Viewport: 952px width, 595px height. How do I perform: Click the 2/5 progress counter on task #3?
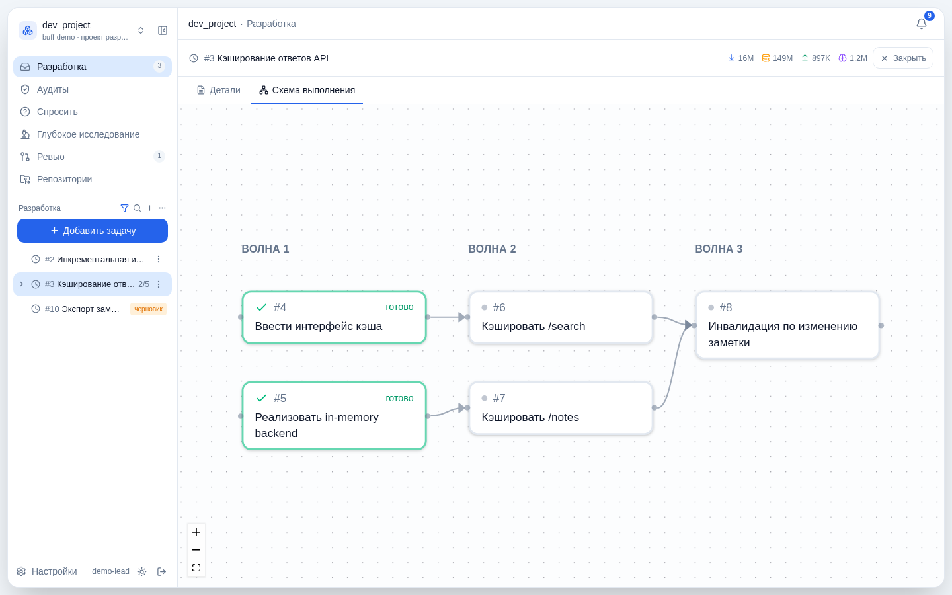coord(143,284)
